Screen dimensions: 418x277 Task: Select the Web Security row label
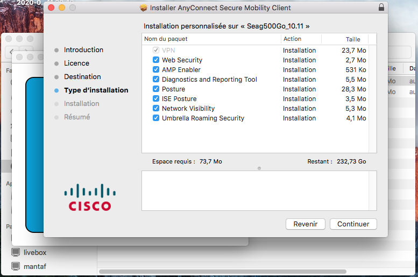[x=182, y=60]
